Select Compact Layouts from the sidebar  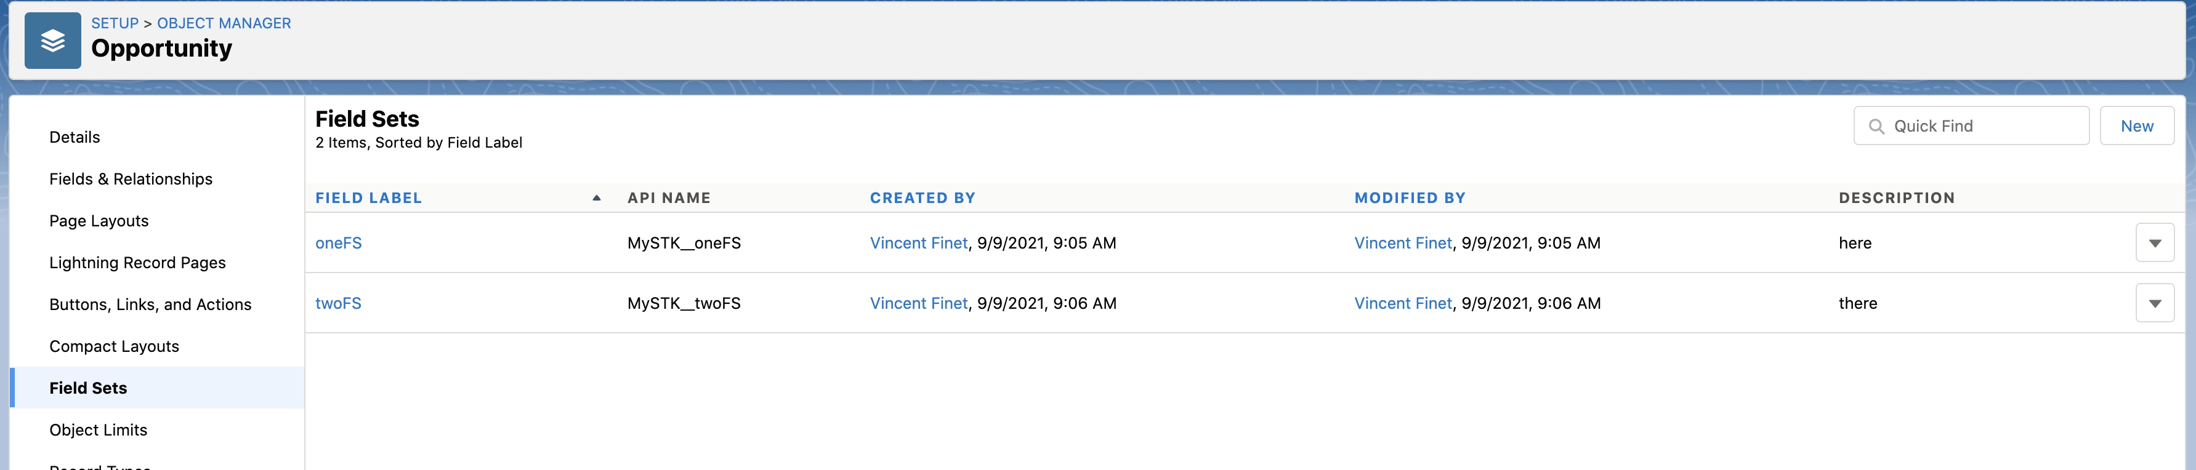tap(113, 346)
